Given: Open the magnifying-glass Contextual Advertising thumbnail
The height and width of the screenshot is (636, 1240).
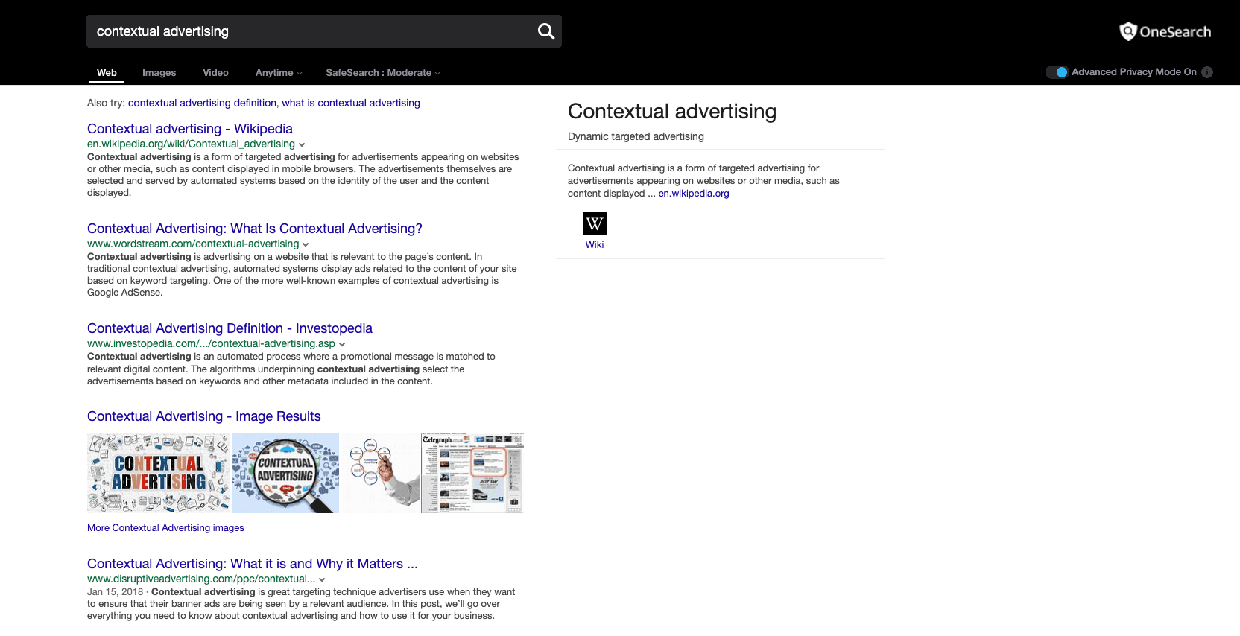Looking at the screenshot, I should click(285, 473).
